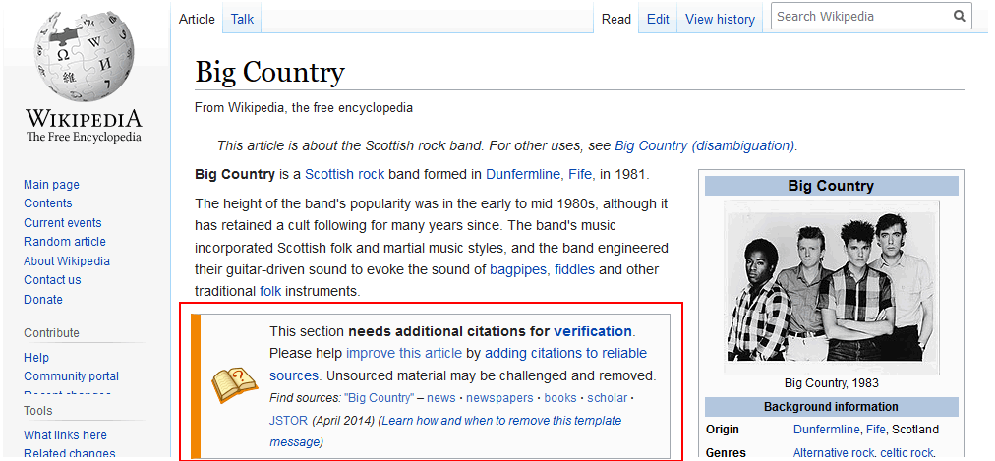The image size is (995, 461).
Task: Click the citation-needed book icon
Action: pyautogui.click(x=234, y=385)
